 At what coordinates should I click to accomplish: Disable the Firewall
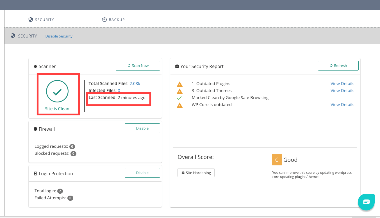click(142, 128)
